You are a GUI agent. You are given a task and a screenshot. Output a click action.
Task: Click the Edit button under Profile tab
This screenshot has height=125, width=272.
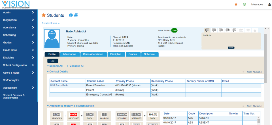(x=52, y=61)
